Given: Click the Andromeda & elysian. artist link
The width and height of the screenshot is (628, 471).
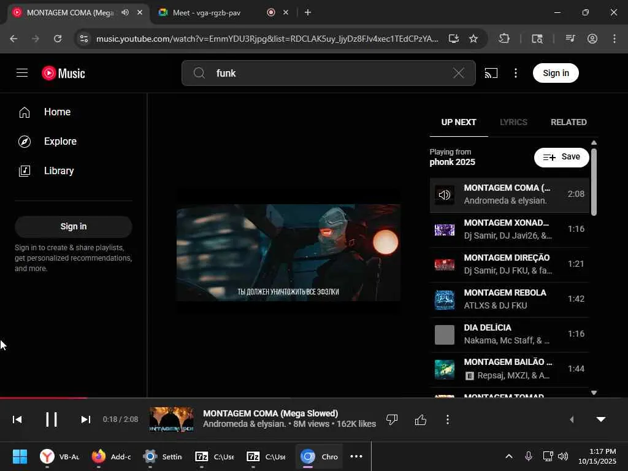Looking at the screenshot, I should (x=244, y=424).
